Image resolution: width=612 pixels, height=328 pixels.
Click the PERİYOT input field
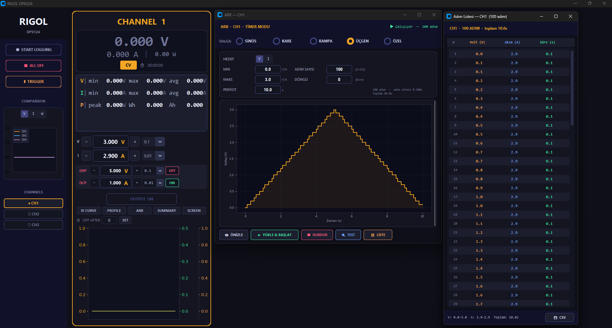click(268, 90)
